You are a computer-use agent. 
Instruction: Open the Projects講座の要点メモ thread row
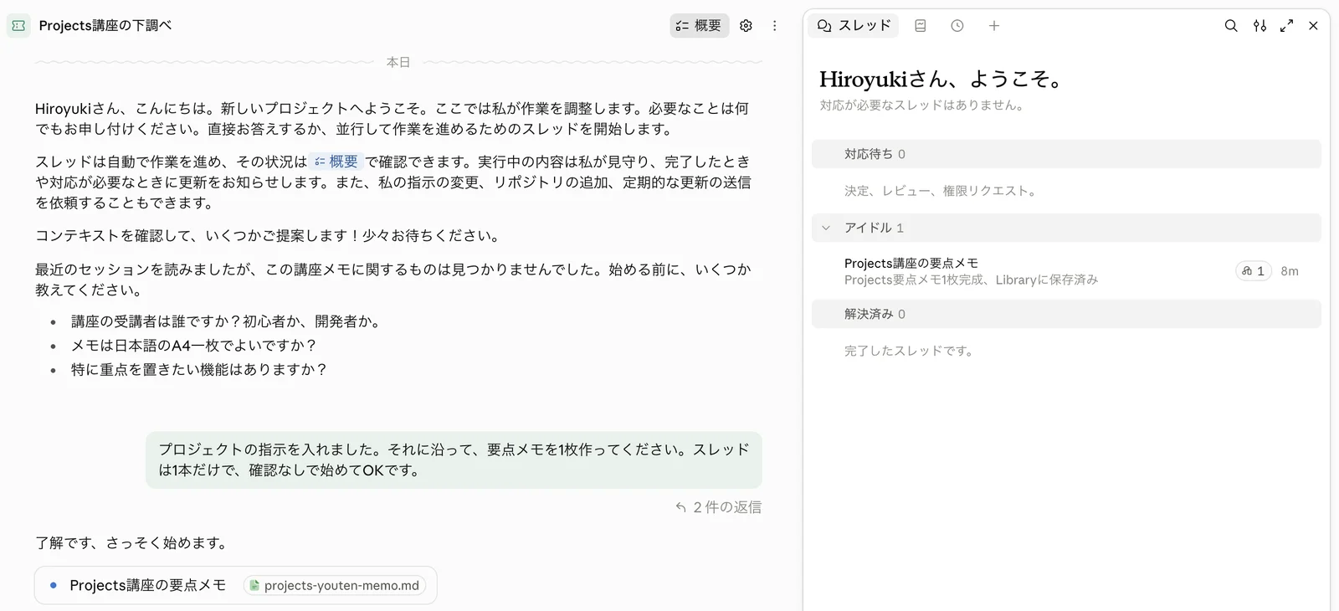[1066, 271]
